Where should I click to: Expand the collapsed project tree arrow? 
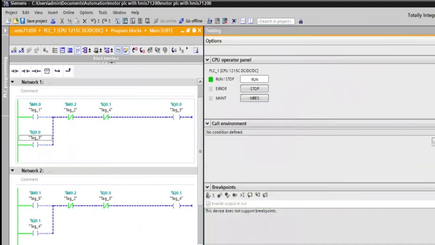click(x=5, y=31)
